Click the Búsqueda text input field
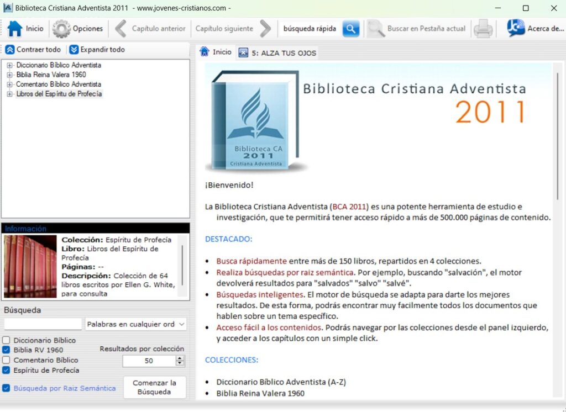The height and width of the screenshot is (412, 566). [43, 324]
